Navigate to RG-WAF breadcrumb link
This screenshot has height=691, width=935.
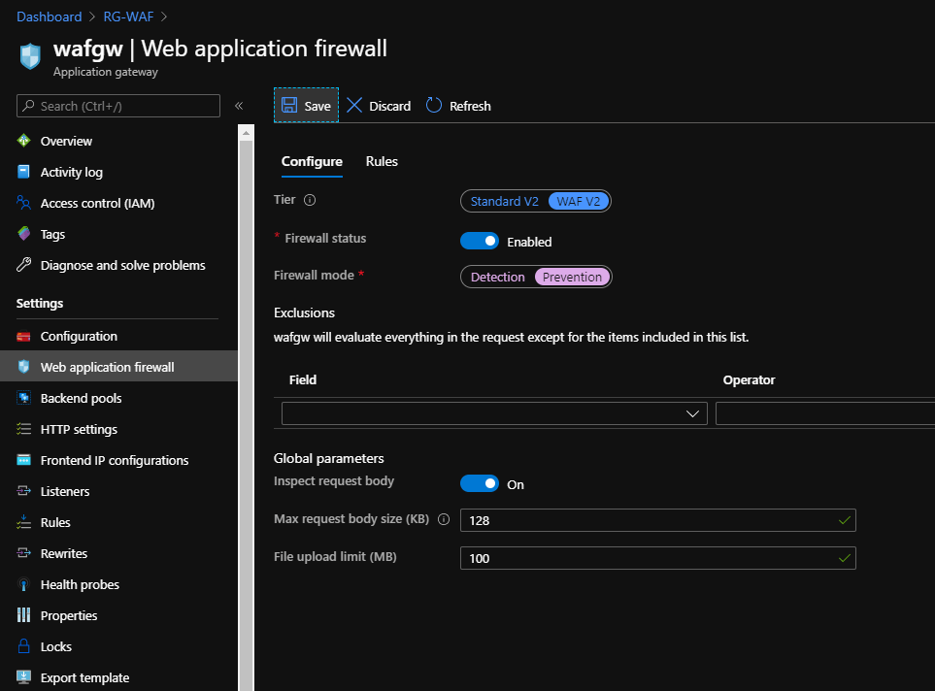130,16
